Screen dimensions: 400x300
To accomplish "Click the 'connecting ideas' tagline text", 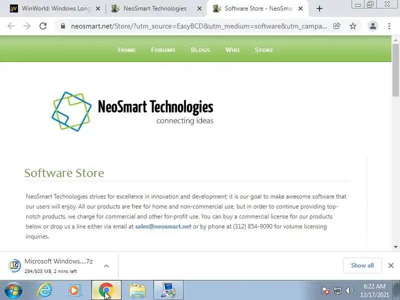I will tap(184, 120).
